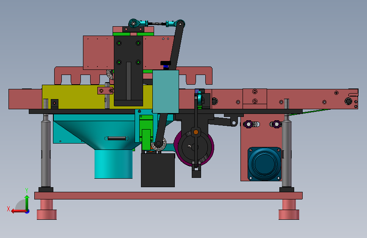The width and height of the screenshot is (367, 238).
Task: Select the black vertical slide plate with slot
Action: pos(129,70)
